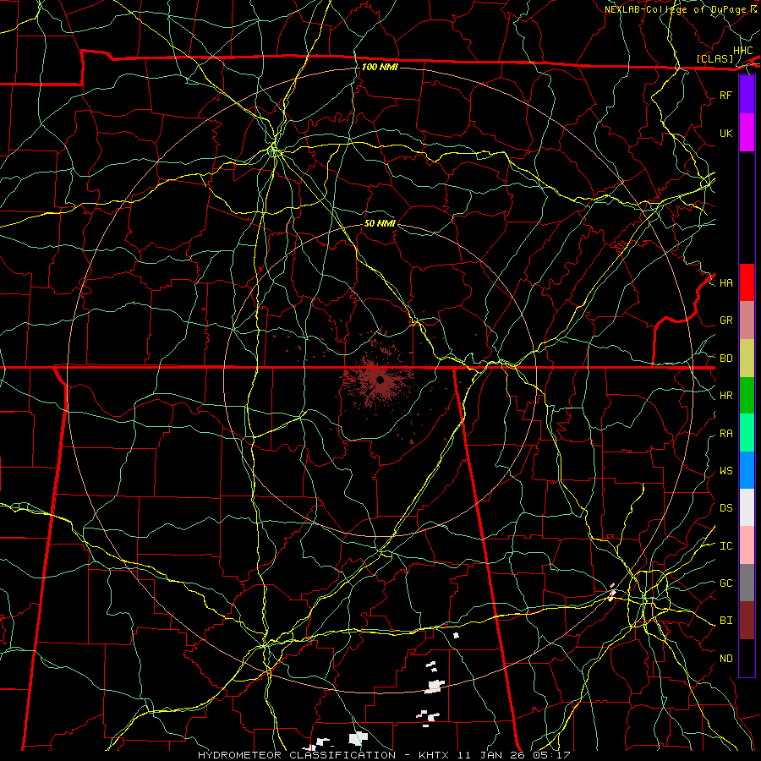Click the BD legend label

pyautogui.click(x=725, y=359)
